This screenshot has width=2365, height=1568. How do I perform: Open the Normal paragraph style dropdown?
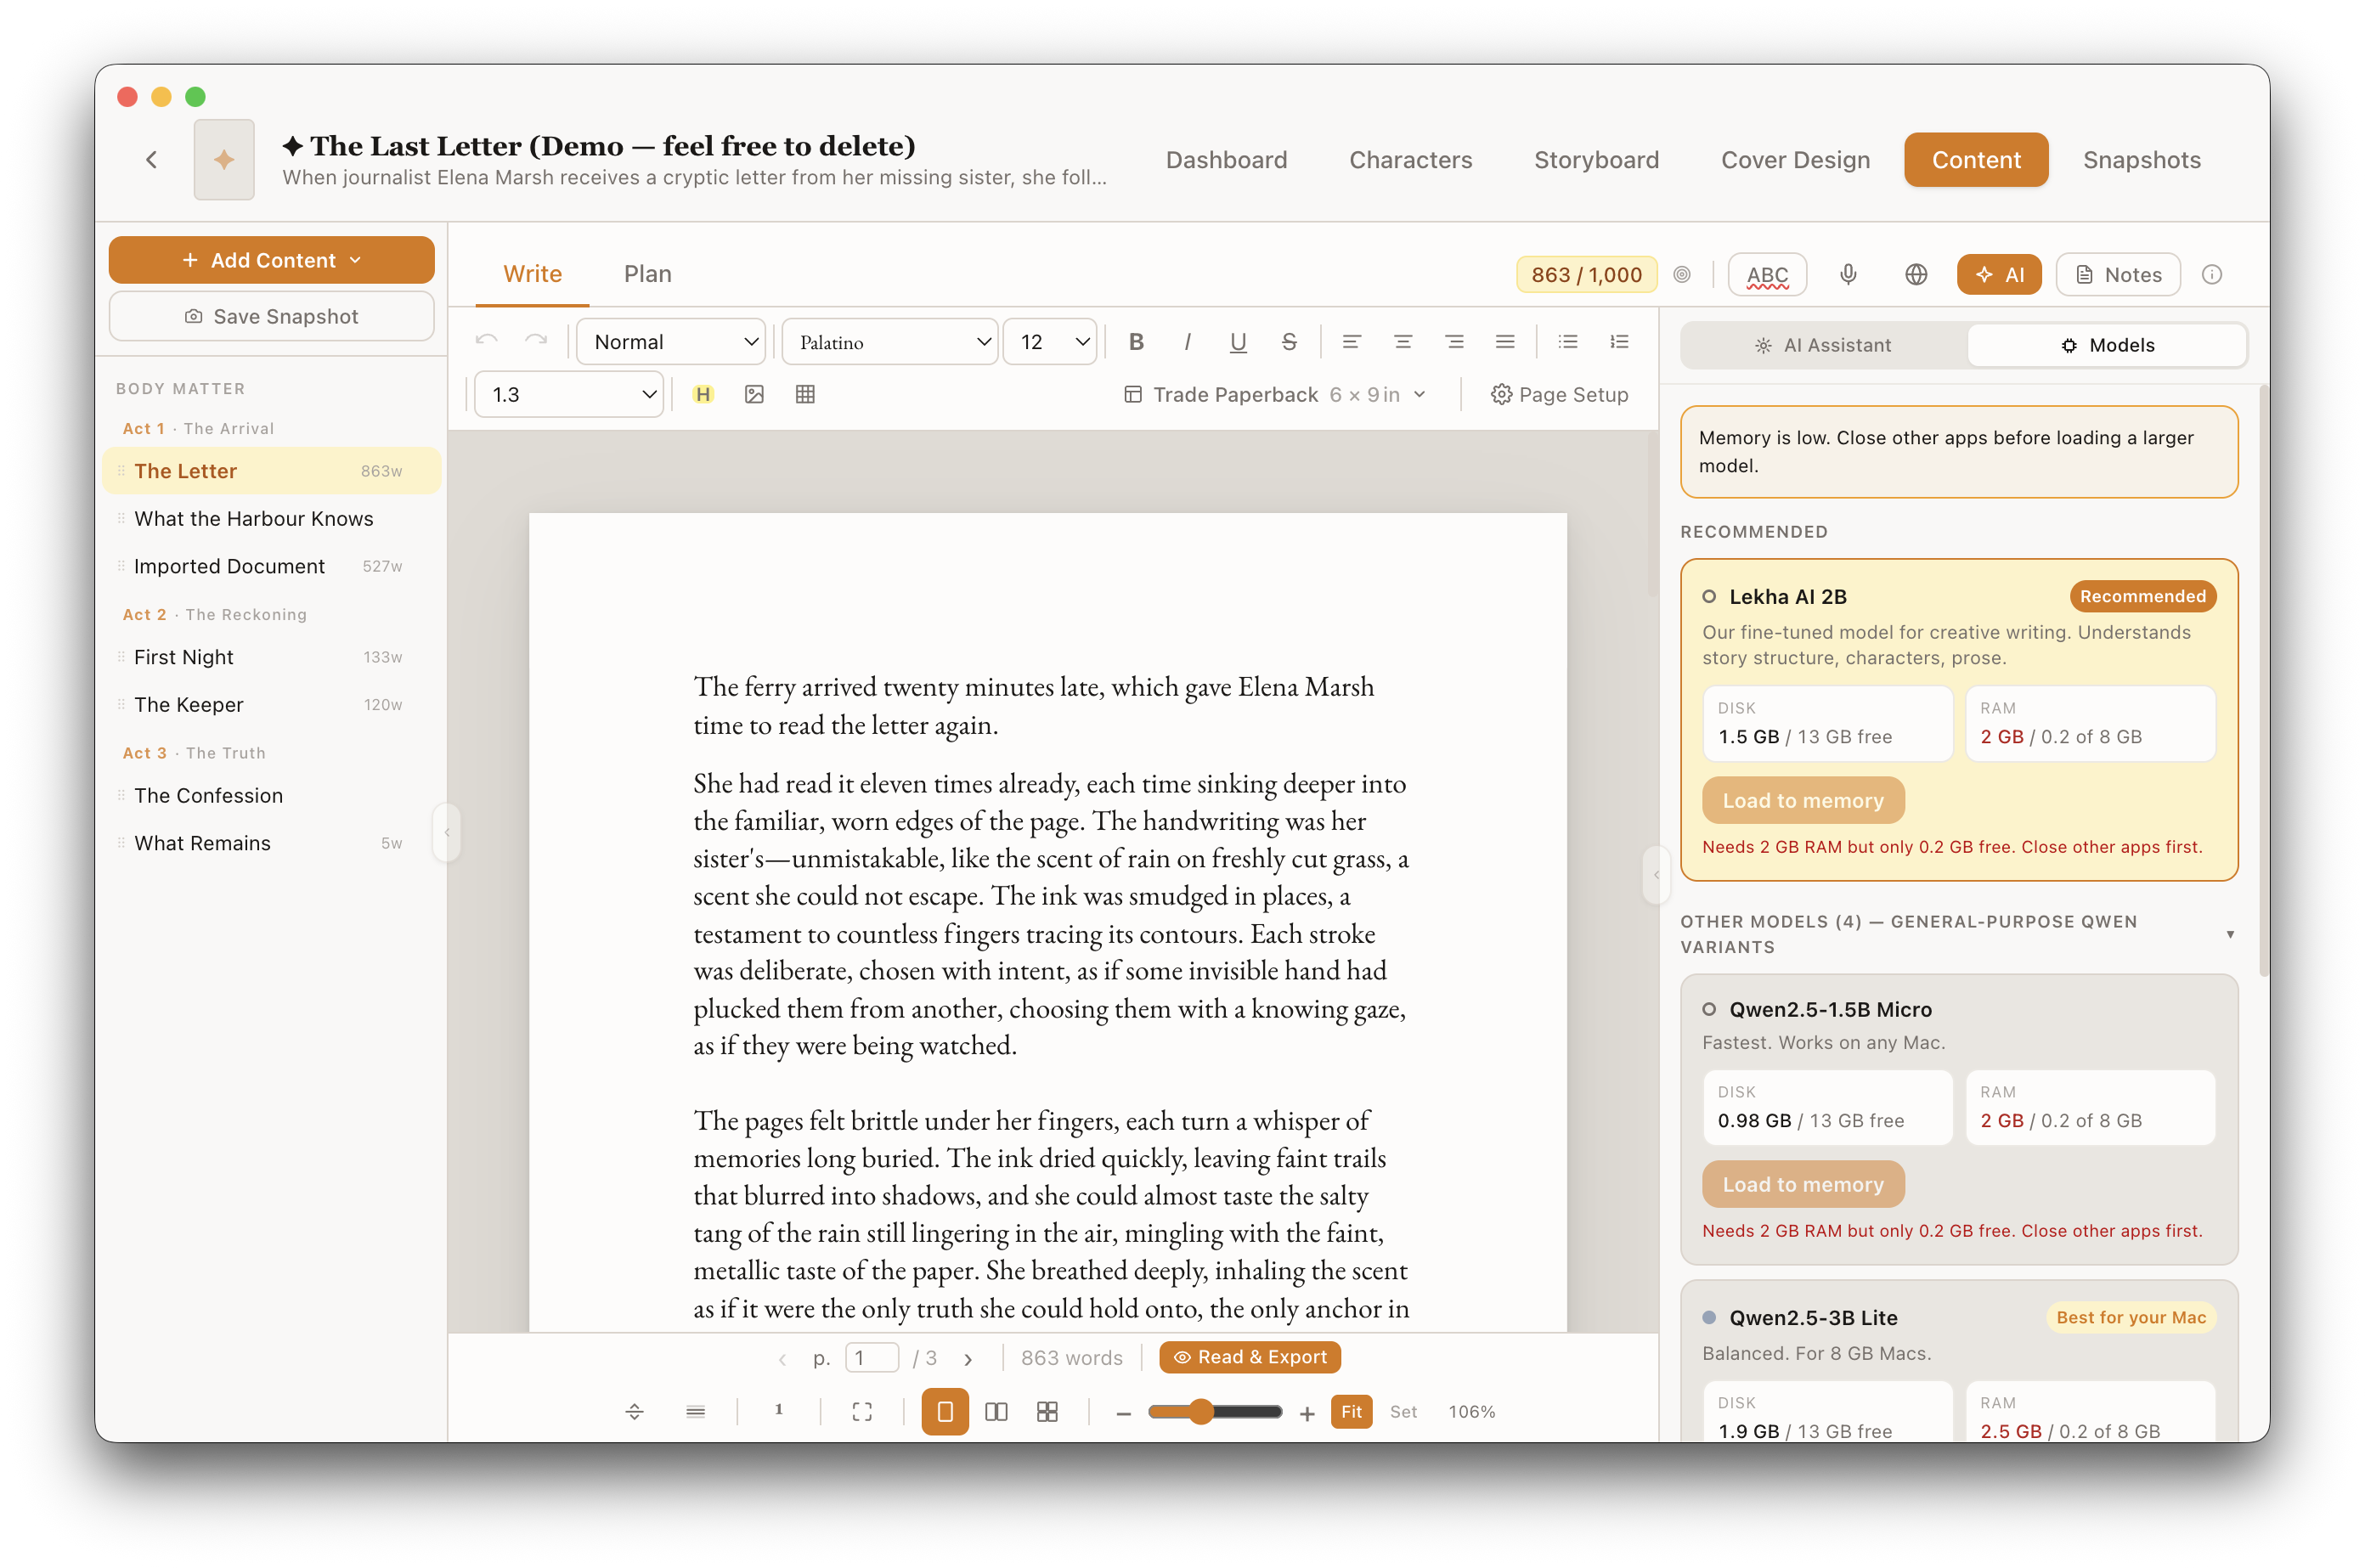[672, 342]
